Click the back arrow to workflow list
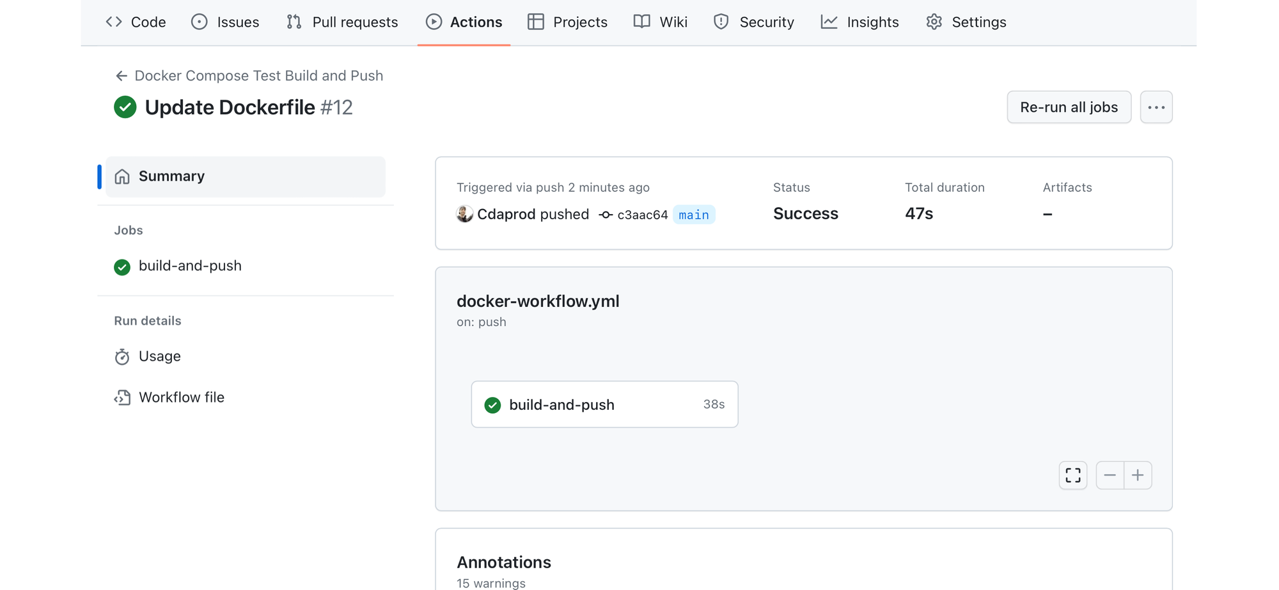1279x590 pixels. [x=121, y=76]
